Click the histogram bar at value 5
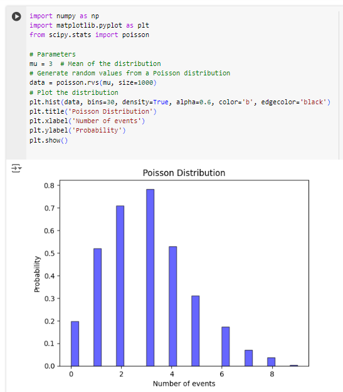The image size is (343, 392). [195, 331]
